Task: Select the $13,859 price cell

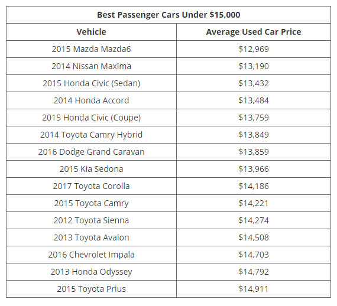Action: point(254,152)
